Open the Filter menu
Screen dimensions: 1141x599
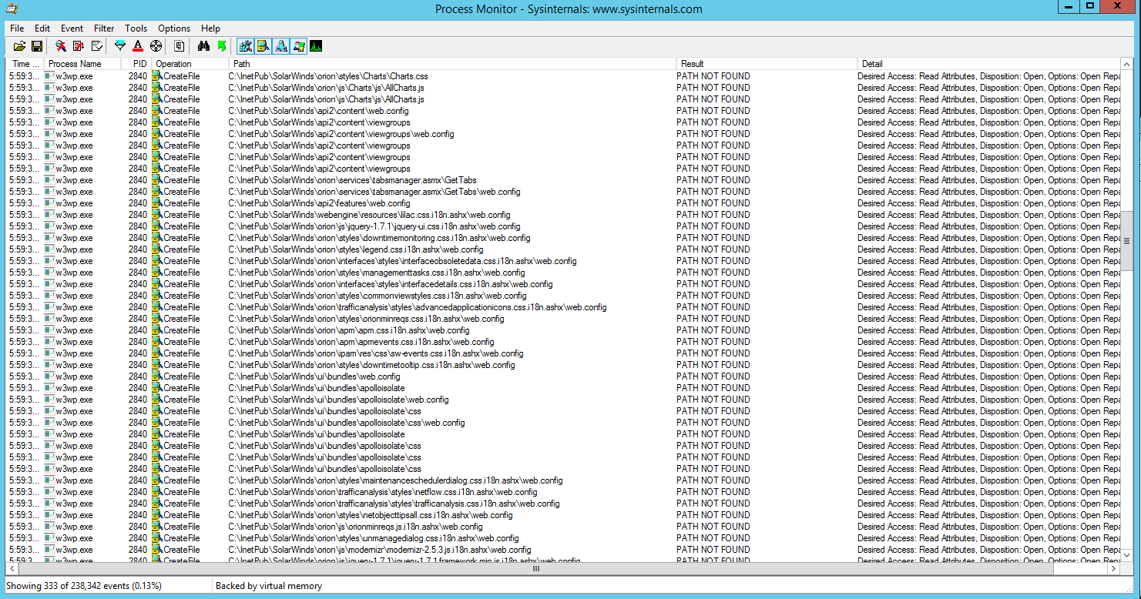click(103, 28)
